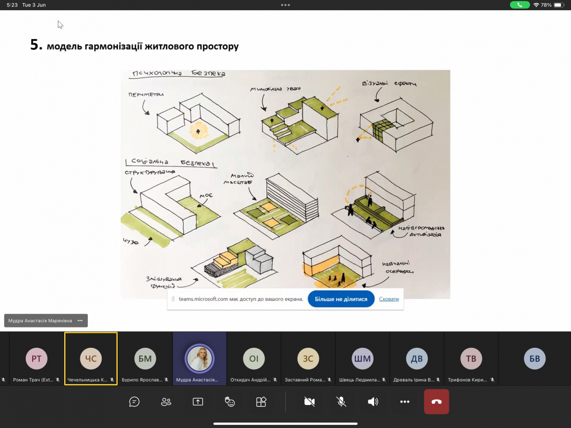Select Роман Трач participant tile
Viewport: 571px width, 428px height.
pos(36,358)
